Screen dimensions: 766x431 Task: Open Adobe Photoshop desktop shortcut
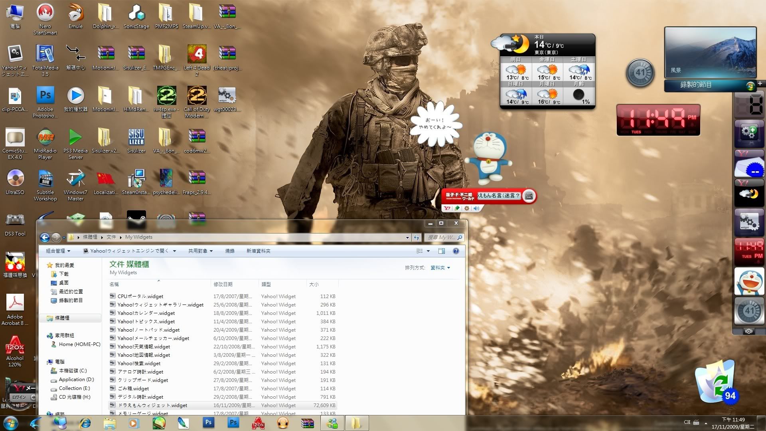[x=45, y=102]
